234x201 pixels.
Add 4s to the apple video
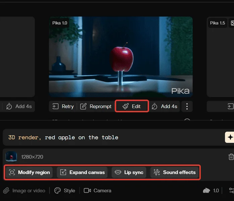point(165,106)
